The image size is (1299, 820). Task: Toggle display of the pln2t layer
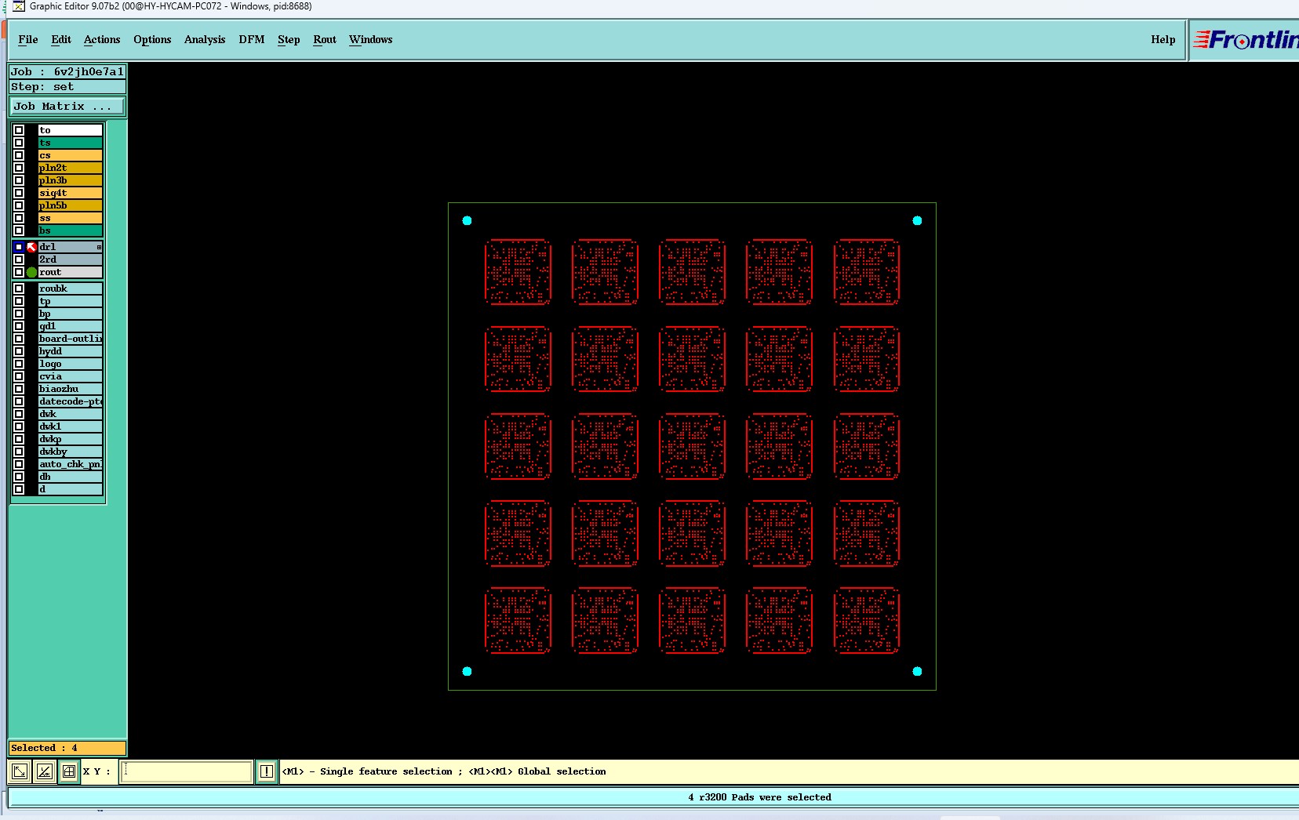click(19, 168)
